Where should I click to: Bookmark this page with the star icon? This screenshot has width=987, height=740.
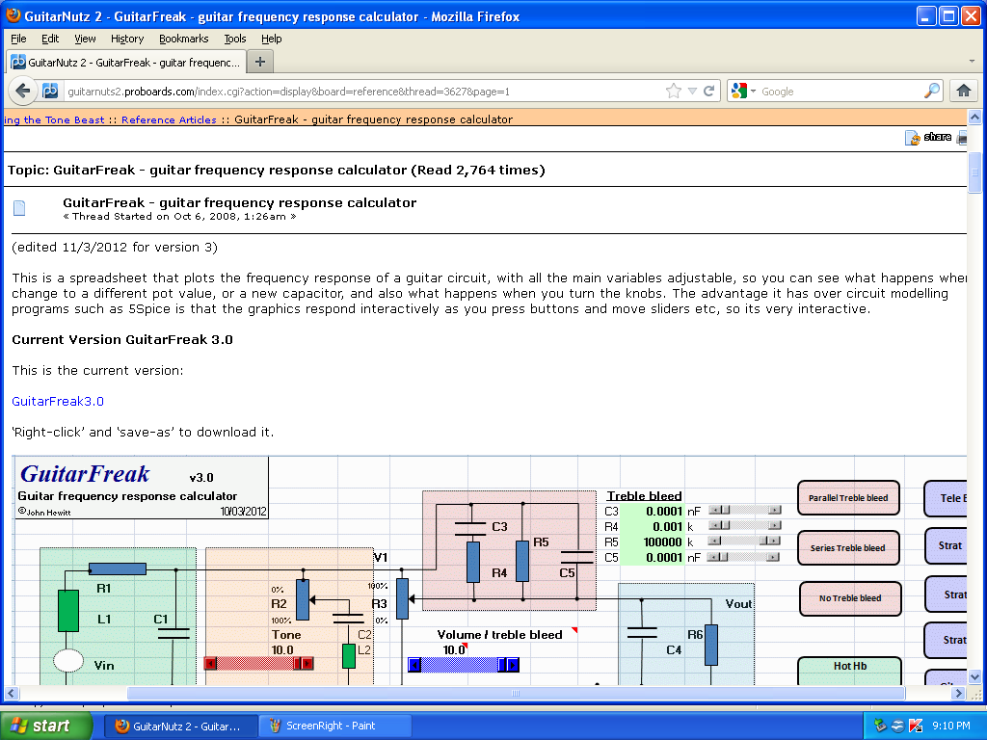(x=674, y=92)
